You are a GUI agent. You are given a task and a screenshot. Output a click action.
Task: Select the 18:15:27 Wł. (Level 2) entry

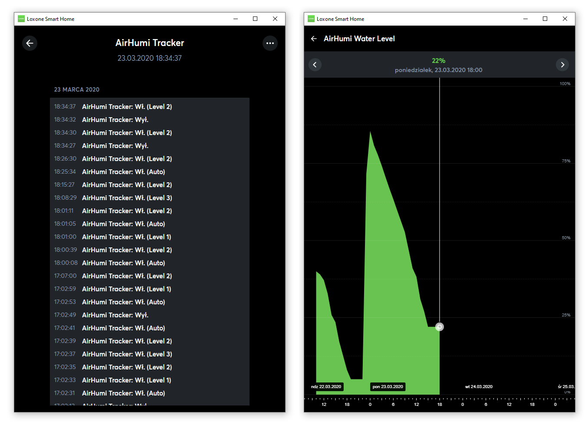150,185
